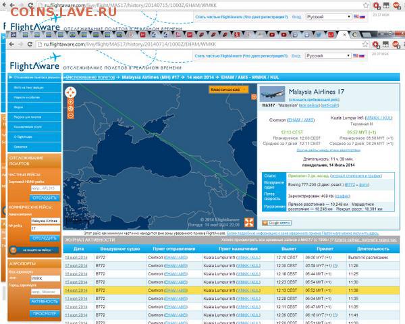405x324 pixels.
Task: Open the Новости sidebar menu item
Action: (34, 97)
